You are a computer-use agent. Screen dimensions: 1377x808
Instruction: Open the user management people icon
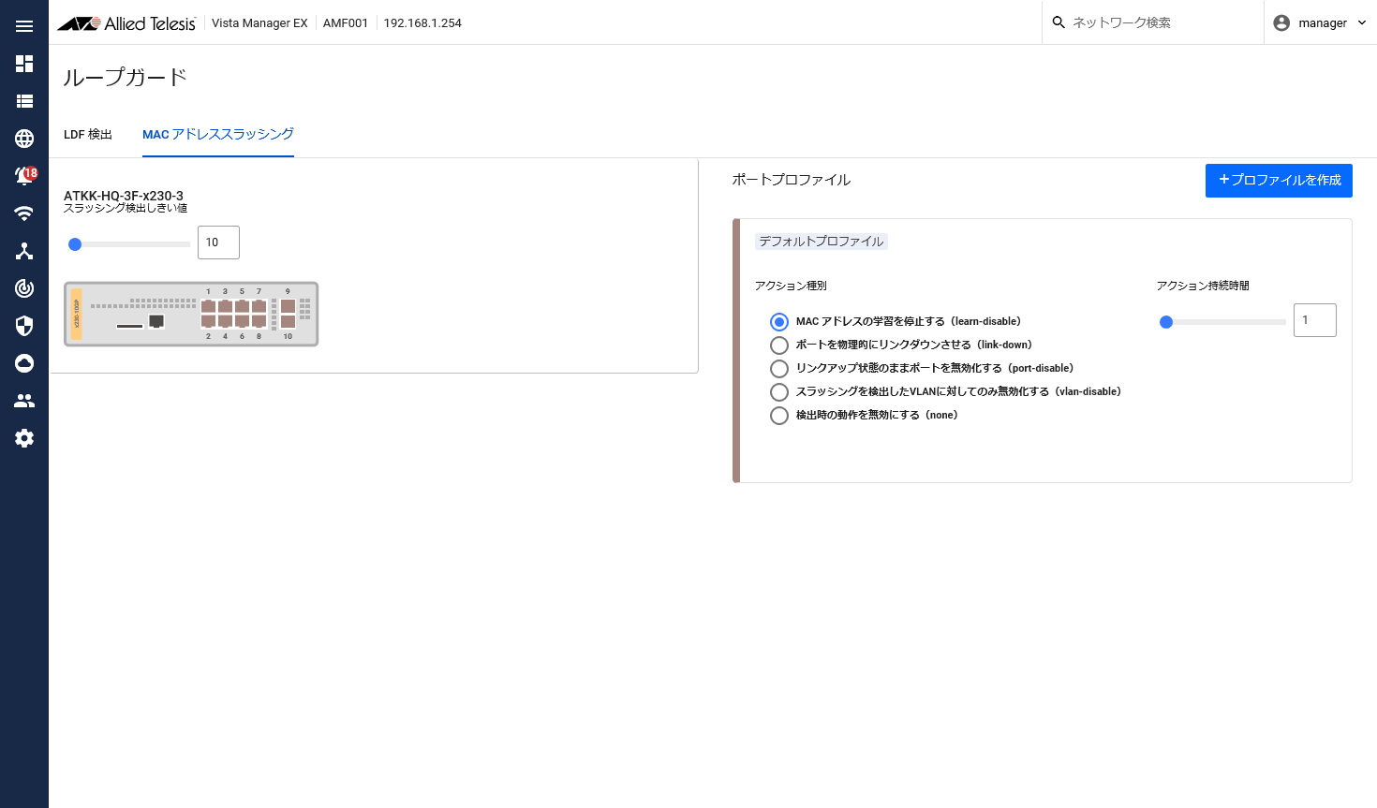[24, 401]
